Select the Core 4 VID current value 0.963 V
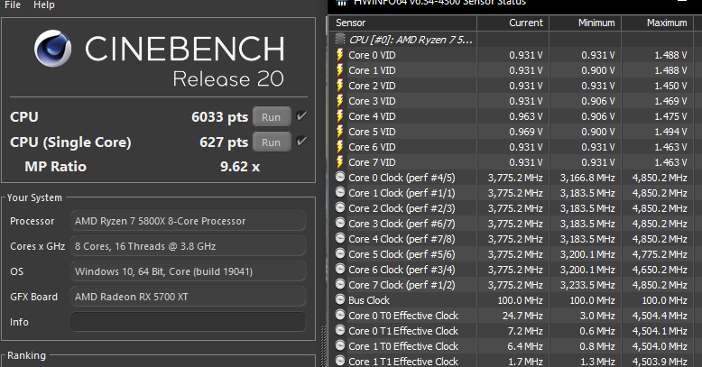This screenshot has height=367, width=702. click(526, 116)
